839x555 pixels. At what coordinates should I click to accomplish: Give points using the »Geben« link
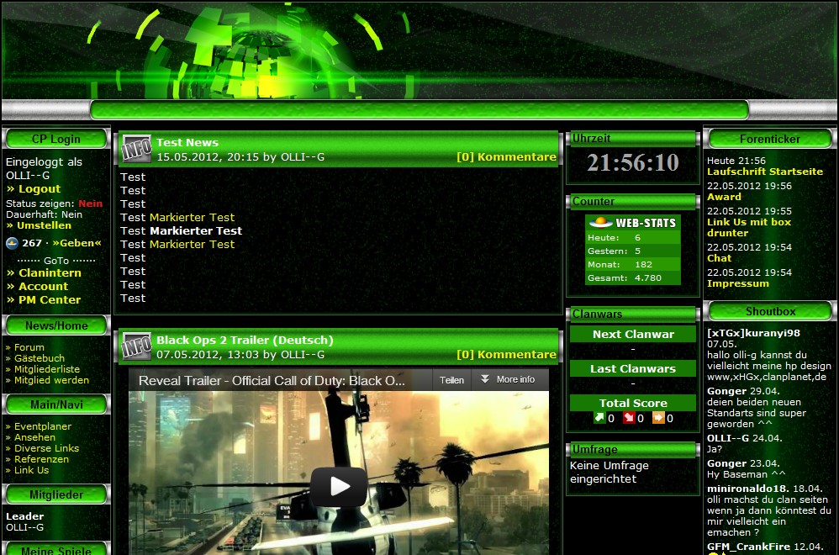point(77,243)
